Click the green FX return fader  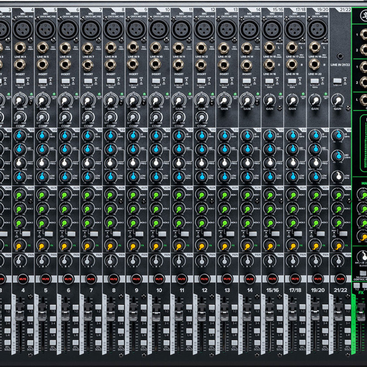pos(361,312)
